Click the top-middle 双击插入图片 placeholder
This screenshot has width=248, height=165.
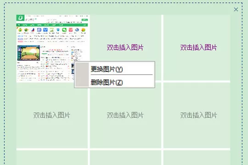pyautogui.click(x=125, y=47)
